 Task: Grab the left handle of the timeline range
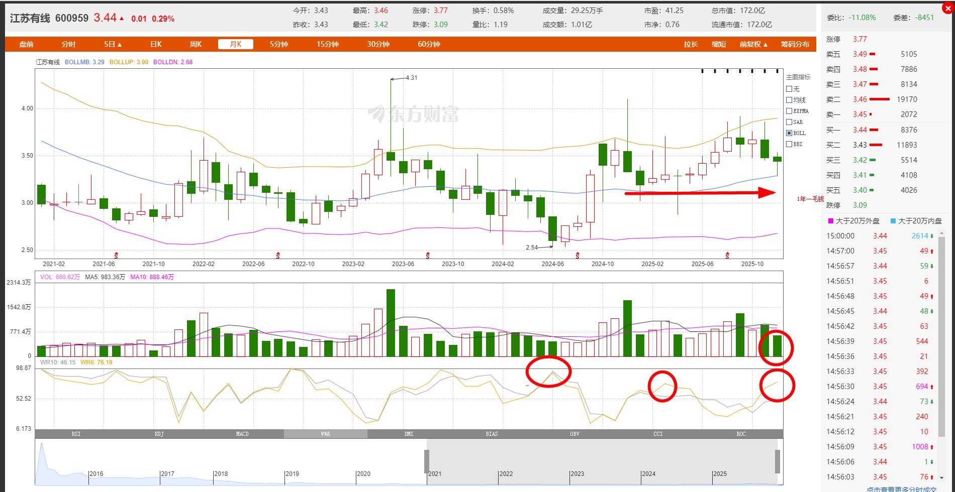pos(427,461)
